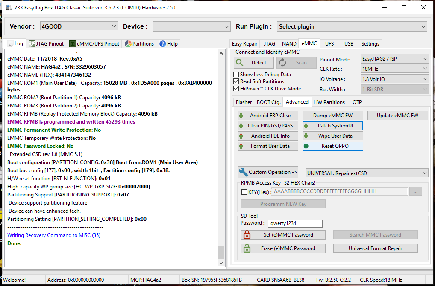This screenshot has height=286, width=435.
Task: Click the Log page icon
Action: (x=11, y=44)
